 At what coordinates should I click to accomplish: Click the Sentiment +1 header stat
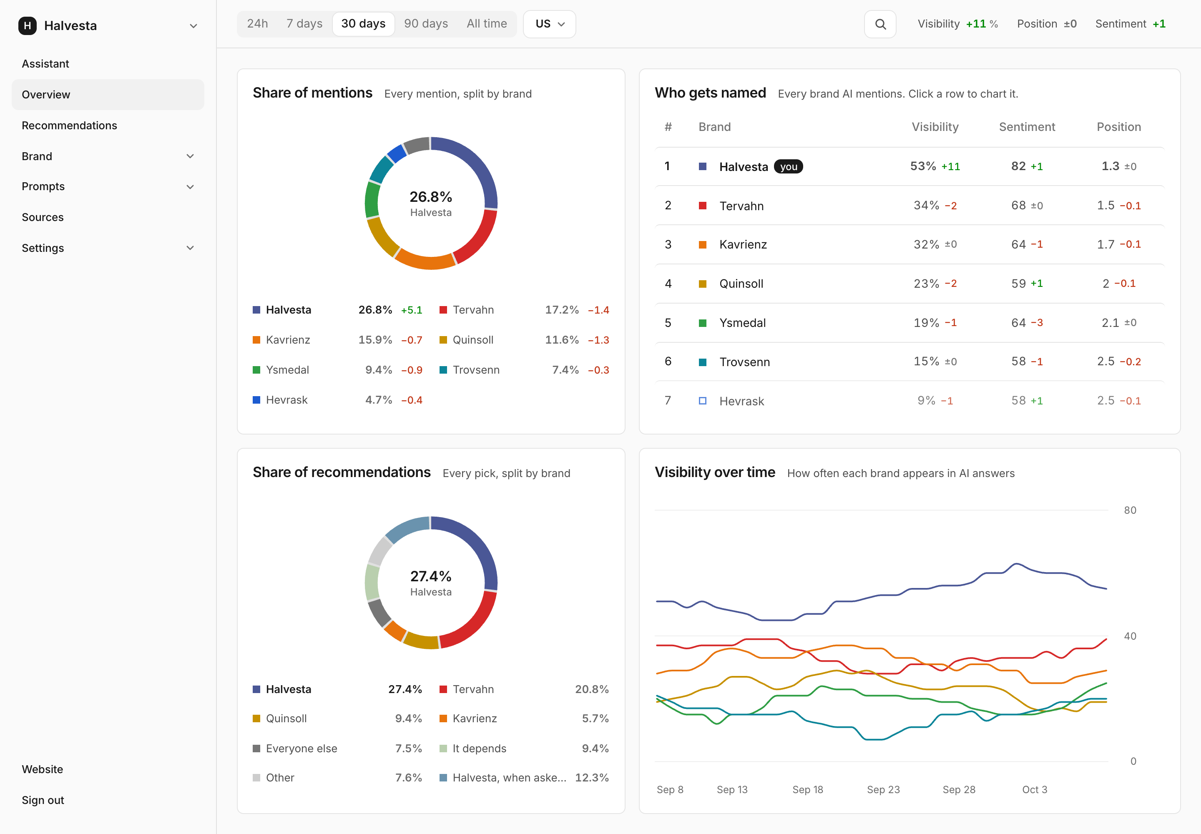point(1131,24)
